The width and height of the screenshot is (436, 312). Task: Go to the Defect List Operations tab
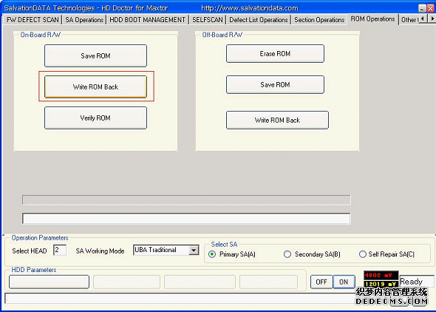click(259, 20)
